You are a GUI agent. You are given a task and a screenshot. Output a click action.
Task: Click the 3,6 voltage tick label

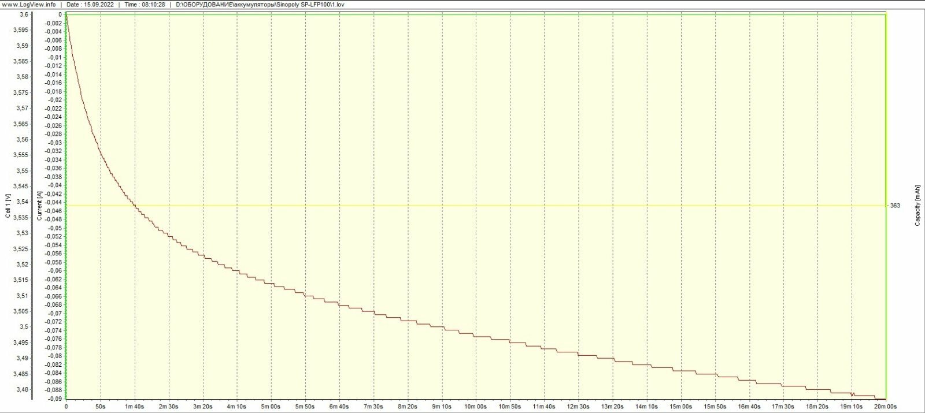pos(23,14)
